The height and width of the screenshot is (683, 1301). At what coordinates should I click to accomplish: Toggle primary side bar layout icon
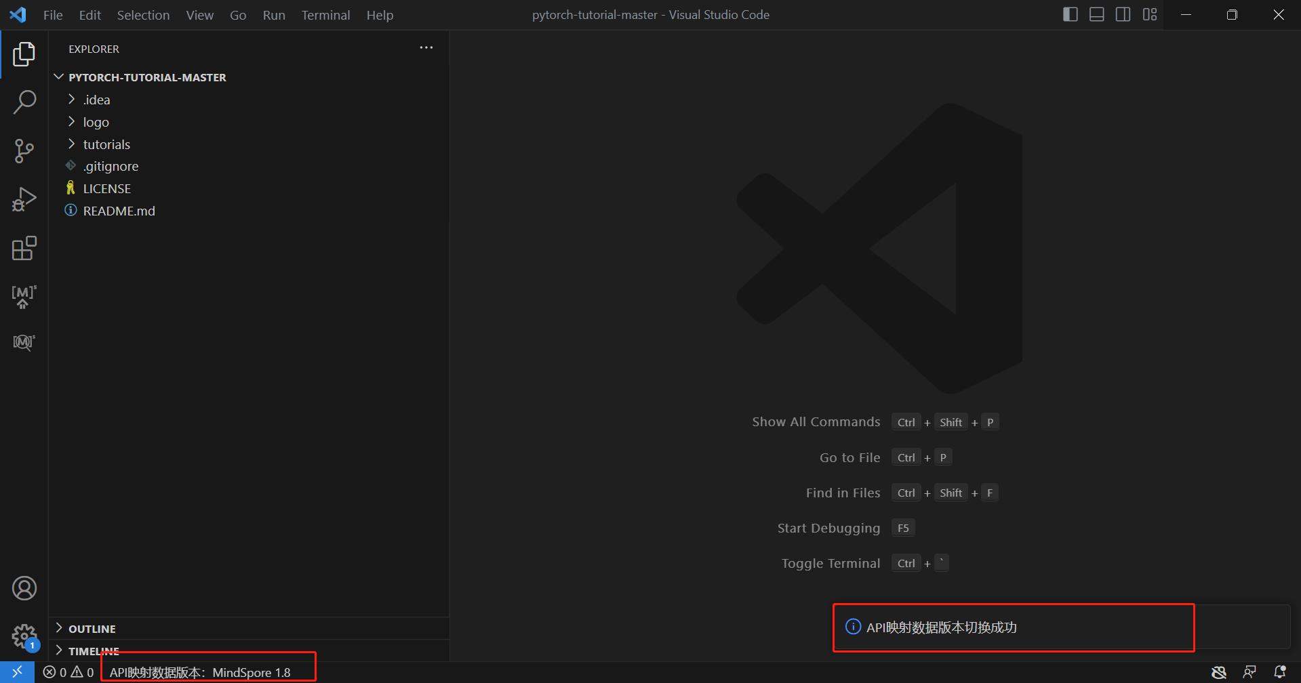(x=1070, y=14)
